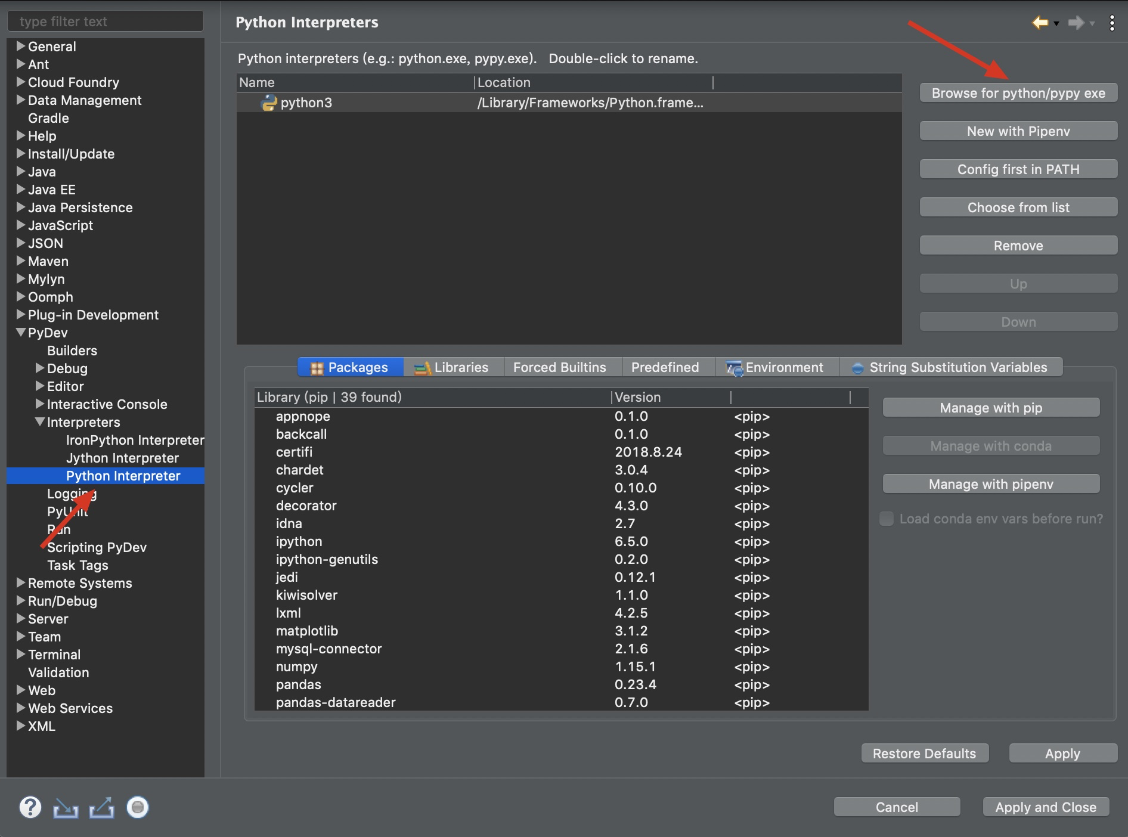
Task: Click the Cancel button
Action: (x=897, y=807)
